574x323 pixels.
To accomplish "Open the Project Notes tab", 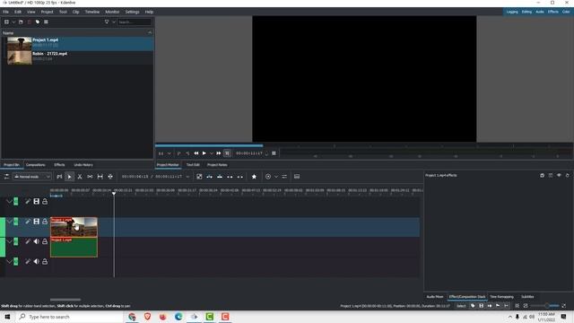I will [217, 165].
